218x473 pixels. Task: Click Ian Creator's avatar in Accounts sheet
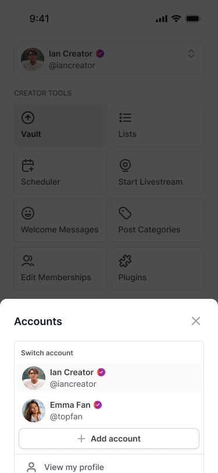click(34, 378)
